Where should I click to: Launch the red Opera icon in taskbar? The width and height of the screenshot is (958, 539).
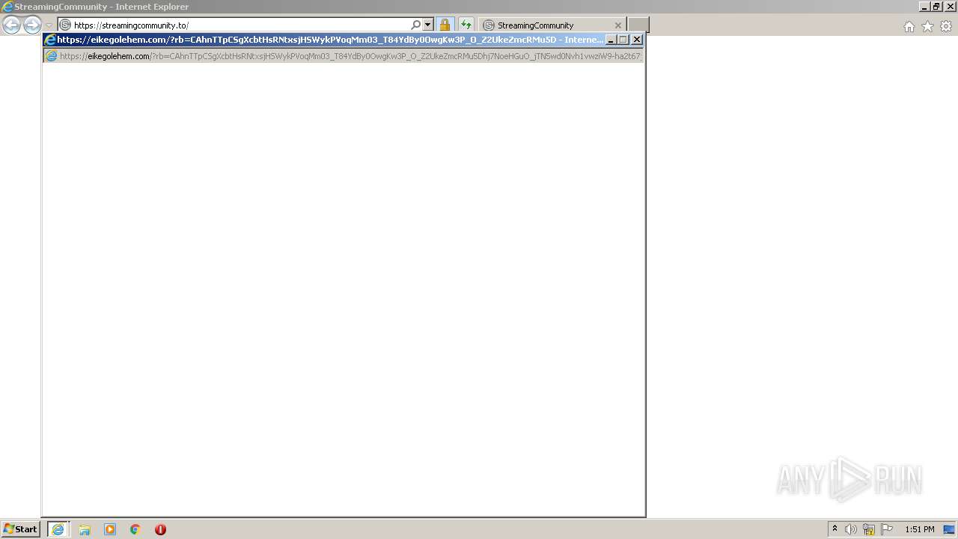[160, 529]
